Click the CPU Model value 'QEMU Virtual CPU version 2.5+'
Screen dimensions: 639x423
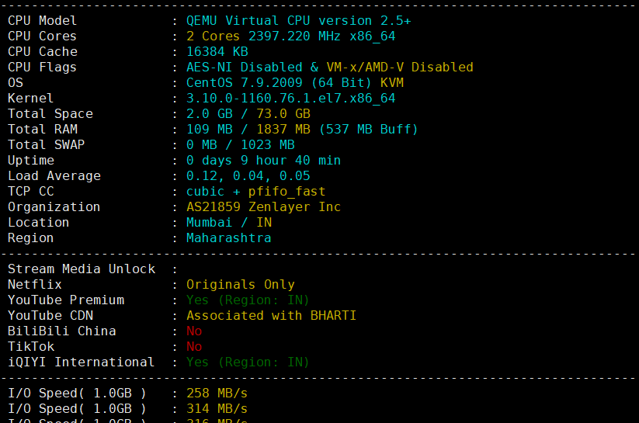[298, 21]
